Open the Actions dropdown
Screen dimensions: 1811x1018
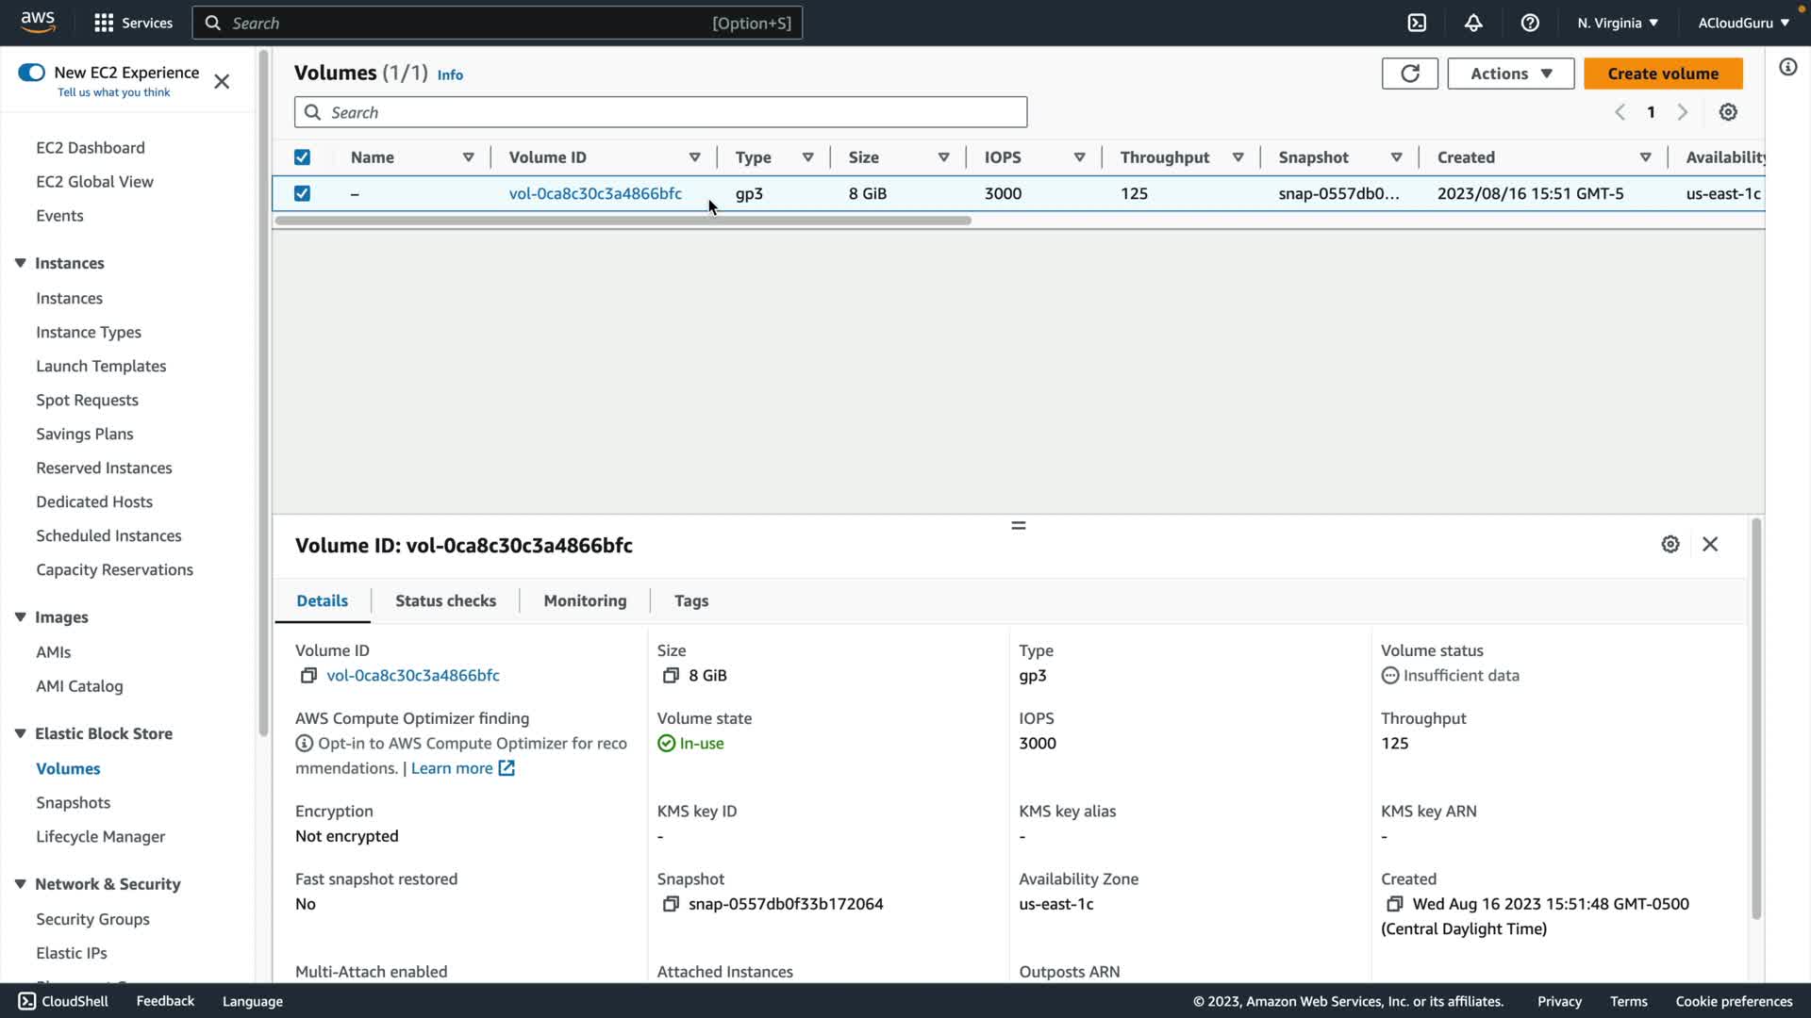coord(1510,74)
